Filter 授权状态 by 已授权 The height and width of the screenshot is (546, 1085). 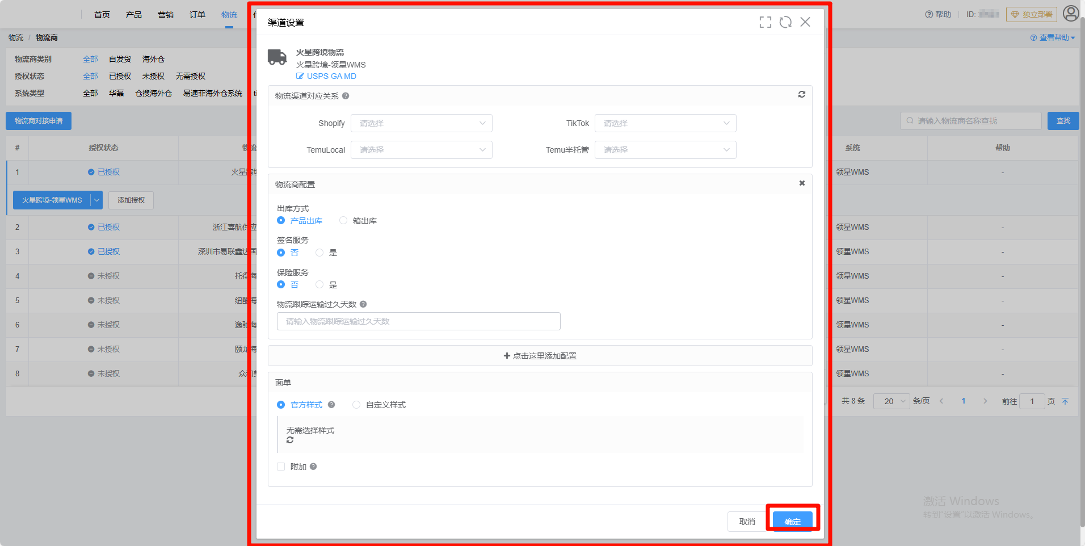[x=120, y=76]
